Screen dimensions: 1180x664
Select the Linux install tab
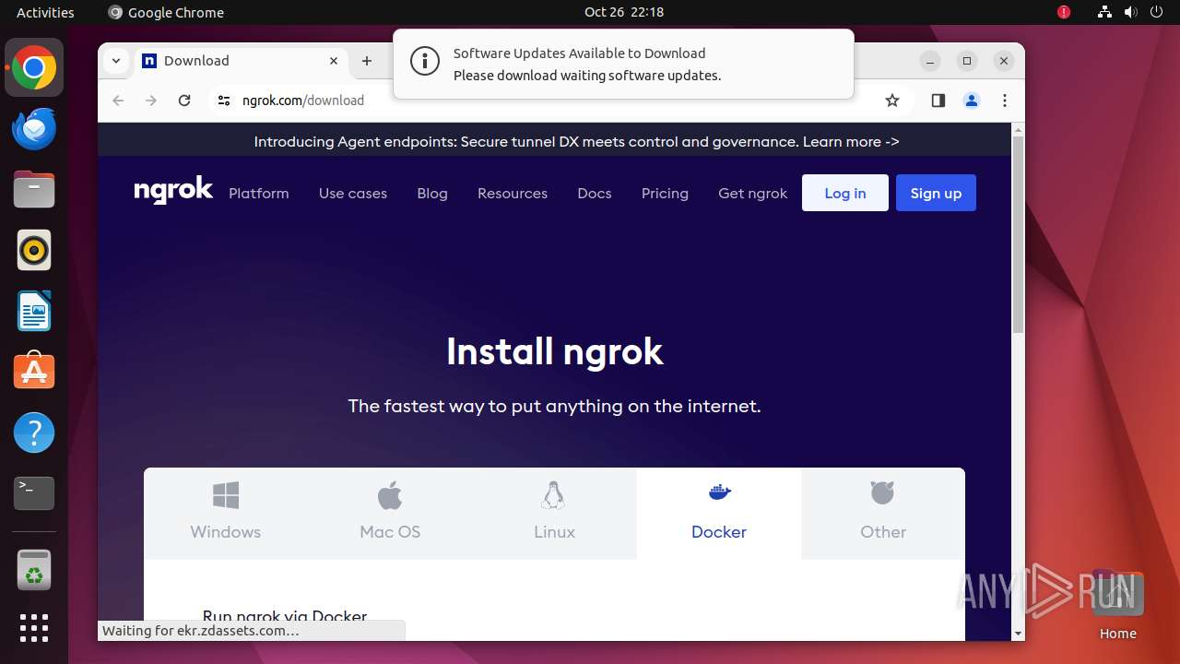click(x=554, y=513)
